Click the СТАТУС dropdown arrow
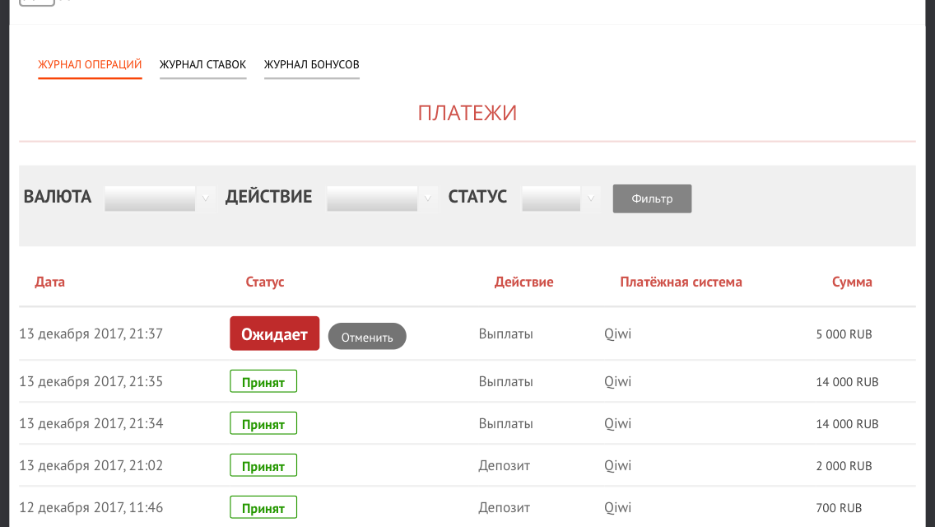Screen dimensions: 935x527 click(x=591, y=198)
